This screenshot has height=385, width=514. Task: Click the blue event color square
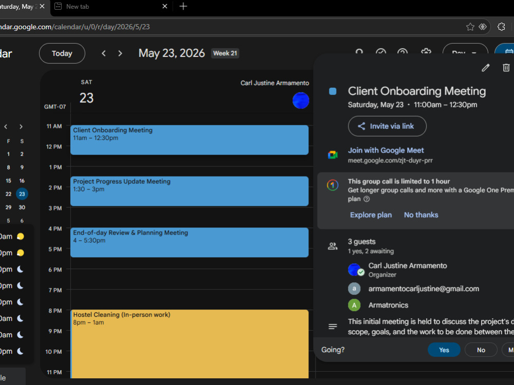[333, 91]
